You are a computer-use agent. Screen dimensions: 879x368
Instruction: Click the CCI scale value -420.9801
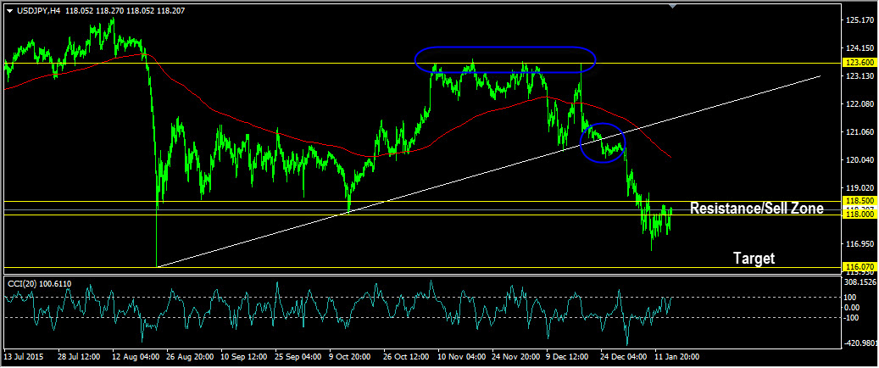pyautogui.click(x=860, y=343)
